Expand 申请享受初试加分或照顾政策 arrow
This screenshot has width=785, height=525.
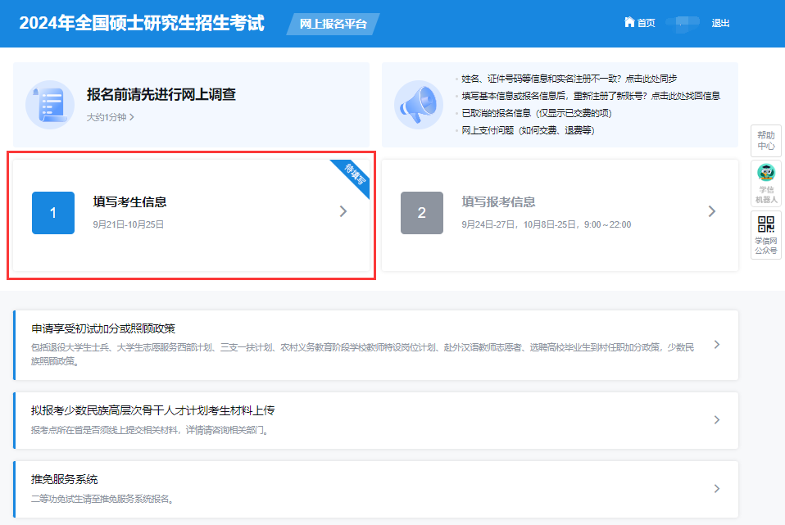click(717, 345)
